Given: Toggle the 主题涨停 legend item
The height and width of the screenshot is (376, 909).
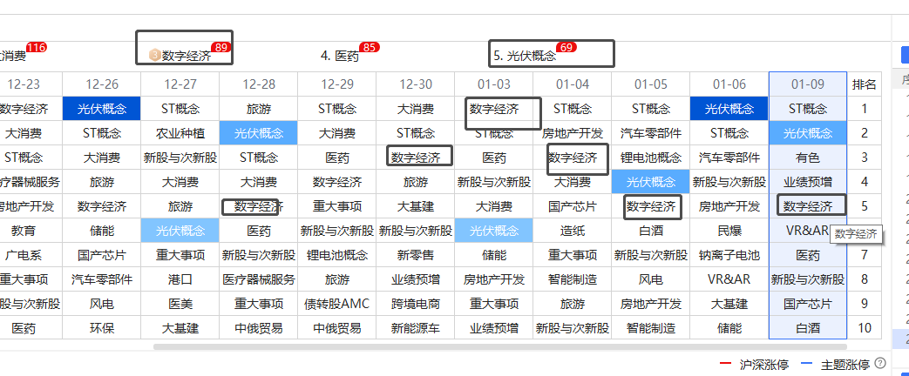Looking at the screenshot, I should coord(835,365).
